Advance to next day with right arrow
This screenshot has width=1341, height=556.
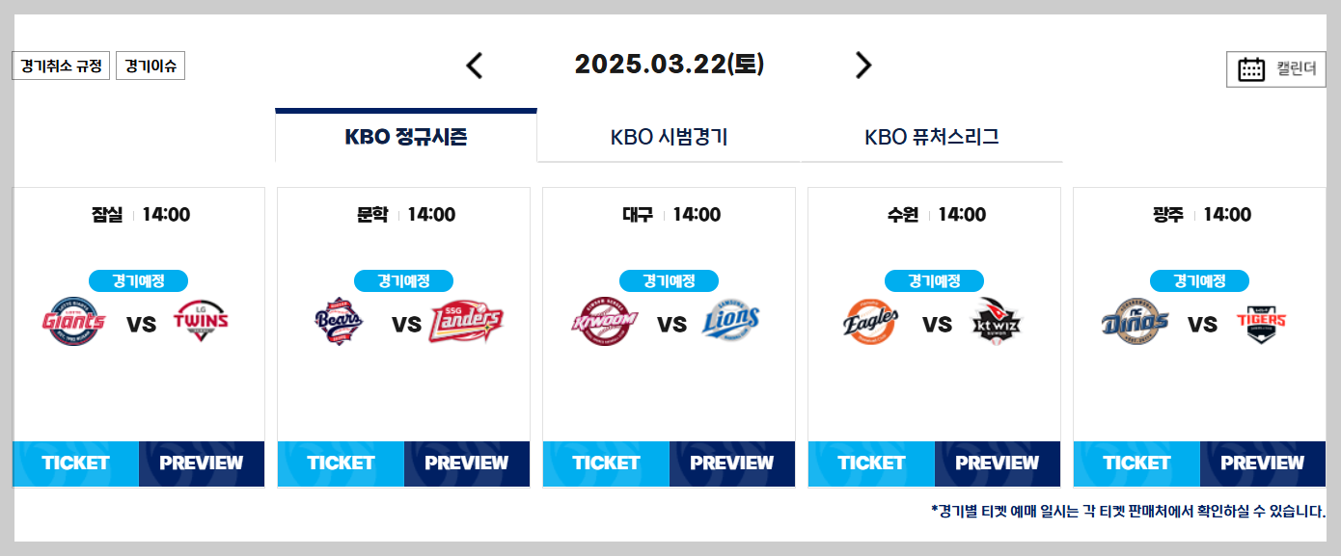tap(863, 65)
